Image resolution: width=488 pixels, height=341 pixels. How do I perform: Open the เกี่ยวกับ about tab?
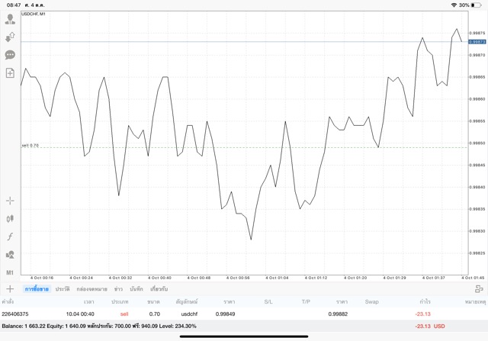[x=159, y=289]
